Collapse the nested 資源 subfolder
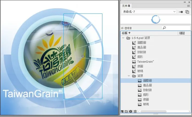This screenshot has height=117, width=192. (129, 76)
